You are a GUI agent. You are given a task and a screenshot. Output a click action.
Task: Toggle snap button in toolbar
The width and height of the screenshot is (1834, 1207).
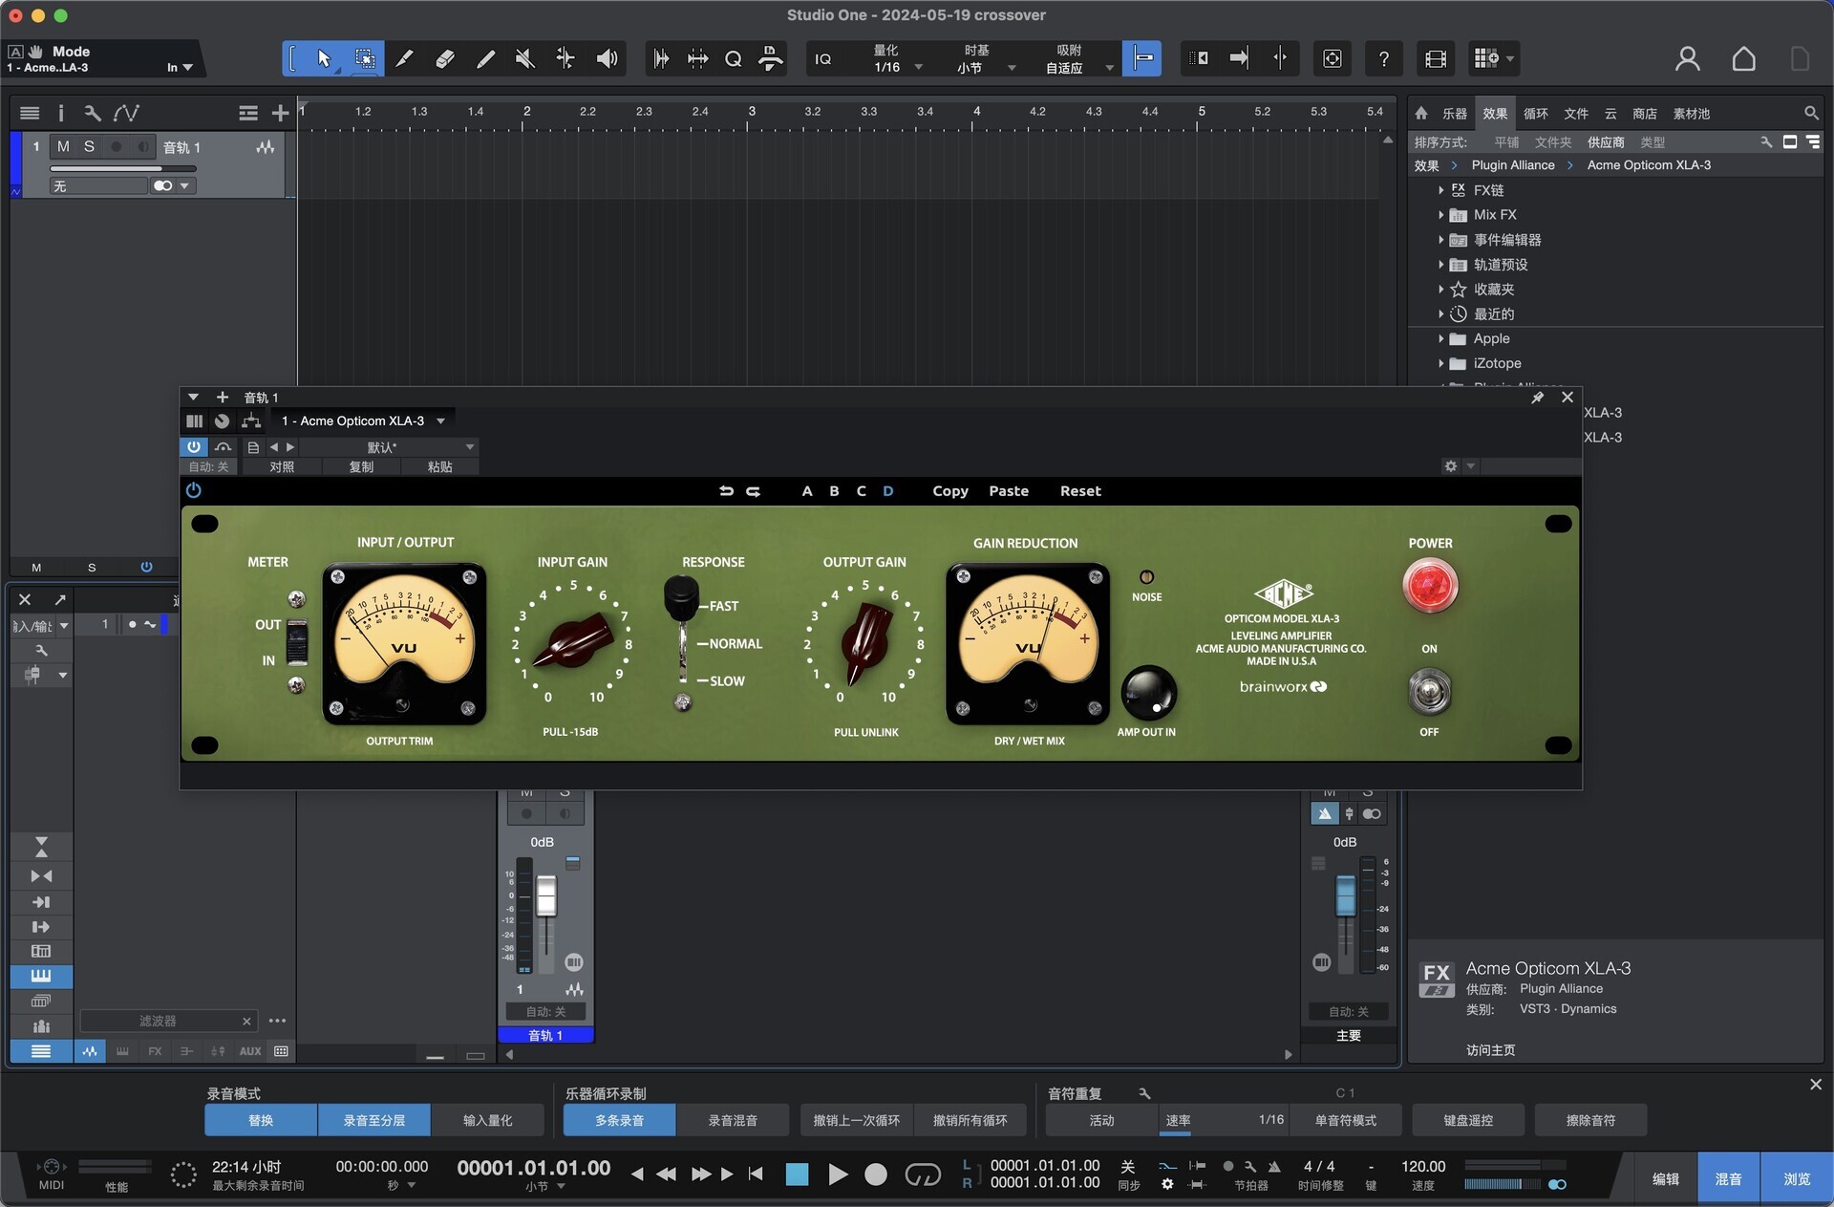(x=1142, y=59)
